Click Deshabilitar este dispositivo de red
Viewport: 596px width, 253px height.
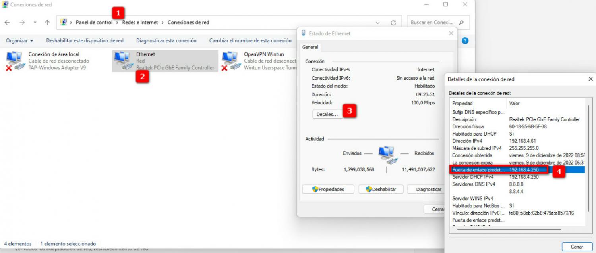click(x=85, y=40)
